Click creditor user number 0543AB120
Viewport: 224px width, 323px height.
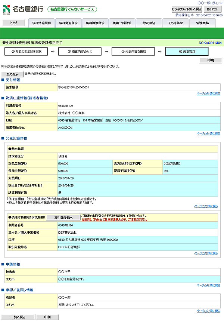click(x=65, y=225)
